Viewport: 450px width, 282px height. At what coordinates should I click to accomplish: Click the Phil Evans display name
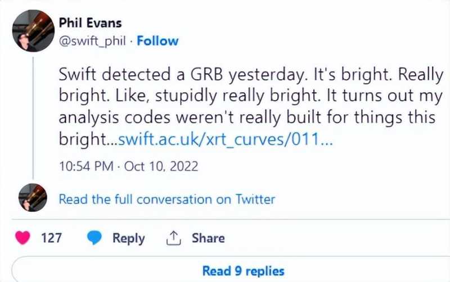click(x=91, y=23)
